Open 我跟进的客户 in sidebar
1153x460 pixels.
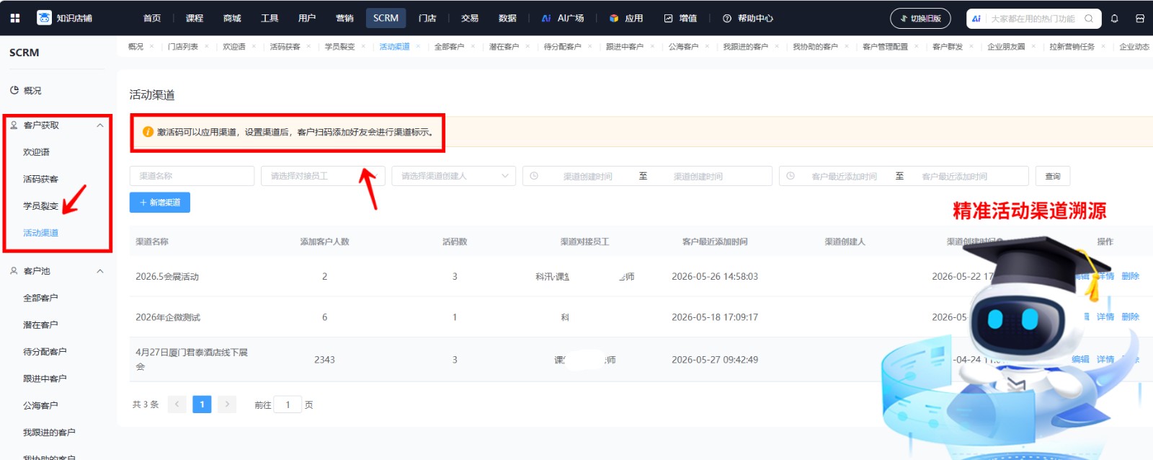[49, 433]
